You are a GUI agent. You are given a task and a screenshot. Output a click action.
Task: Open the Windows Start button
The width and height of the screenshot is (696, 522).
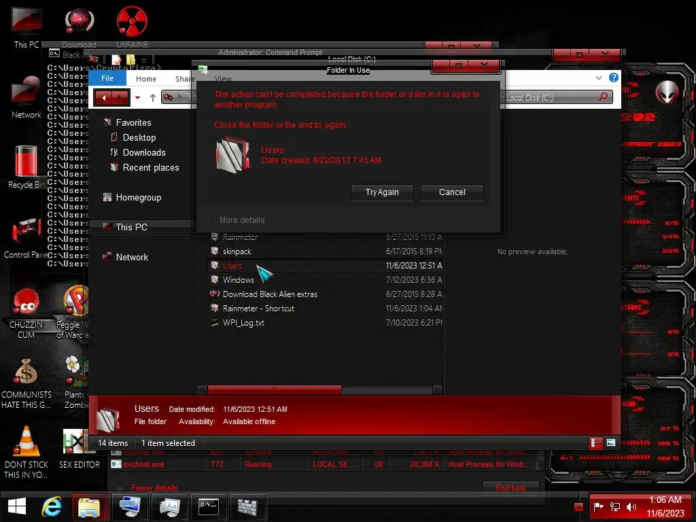coord(17,506)
